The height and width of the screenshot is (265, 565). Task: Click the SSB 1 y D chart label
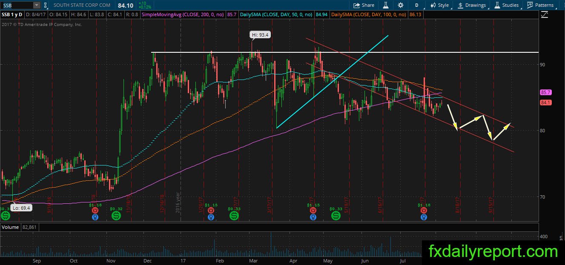[x=12, y=14]
